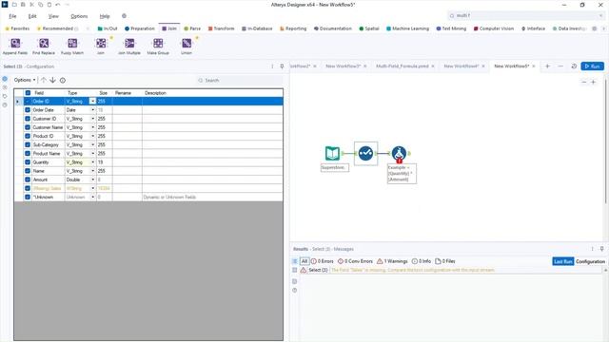Click the field Search box in Configuration

(x=239, y=80)
